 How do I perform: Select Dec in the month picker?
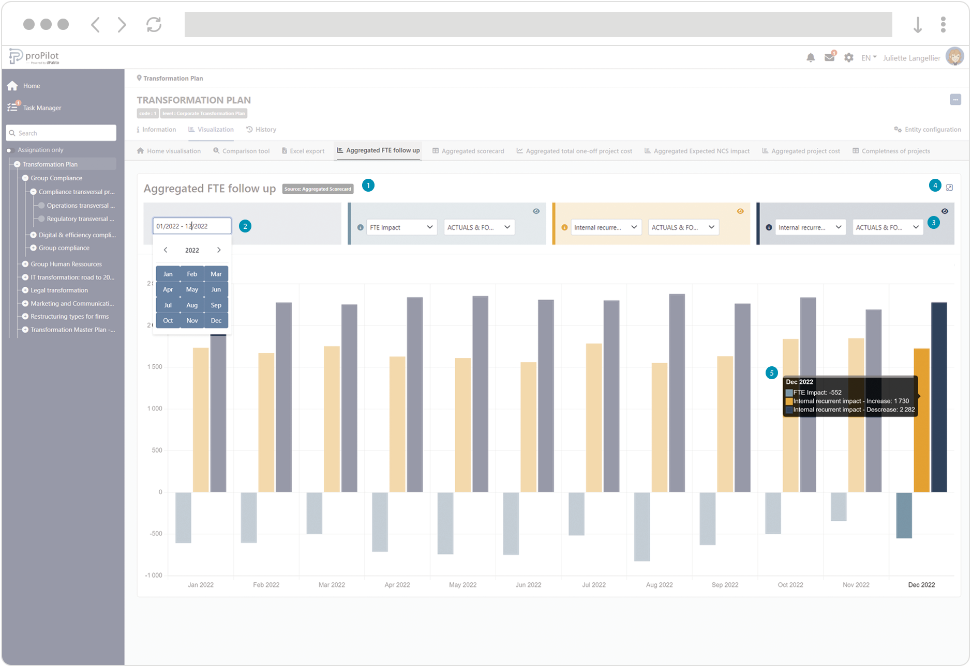pyautogui.click(x=216, y=321)
